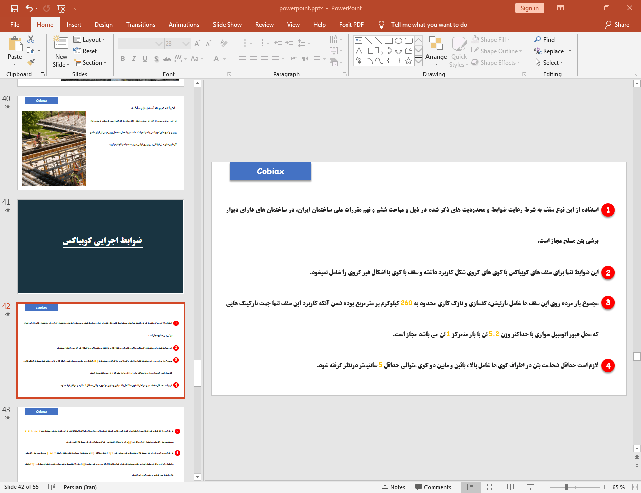Click the Share button
This screenshot has width=641, height=493.
pyautogui.click(x=617, y=25)
